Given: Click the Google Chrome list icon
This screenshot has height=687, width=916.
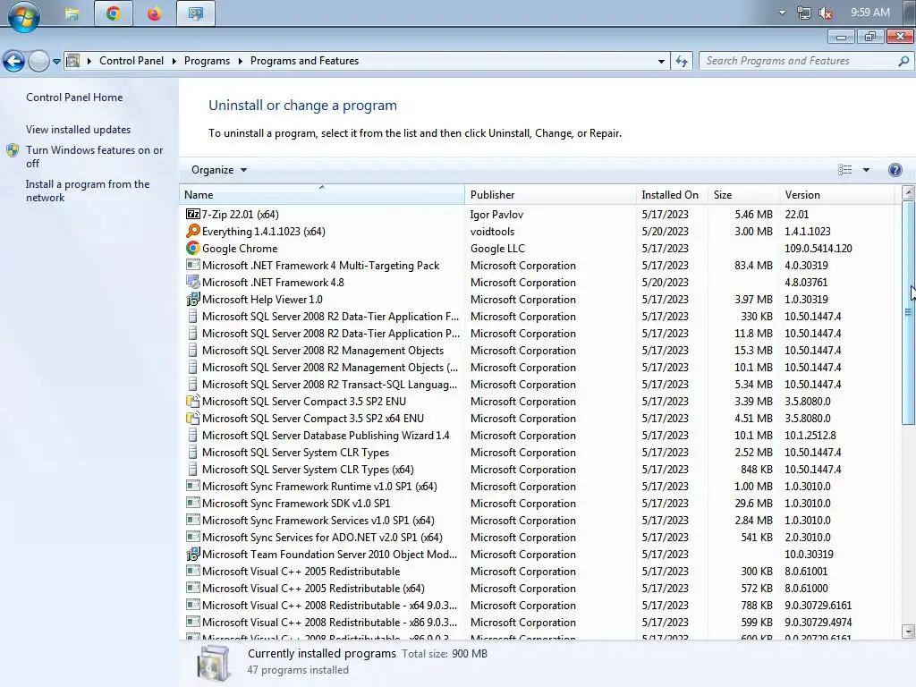Looking at the screenshot, I should 193,249.
